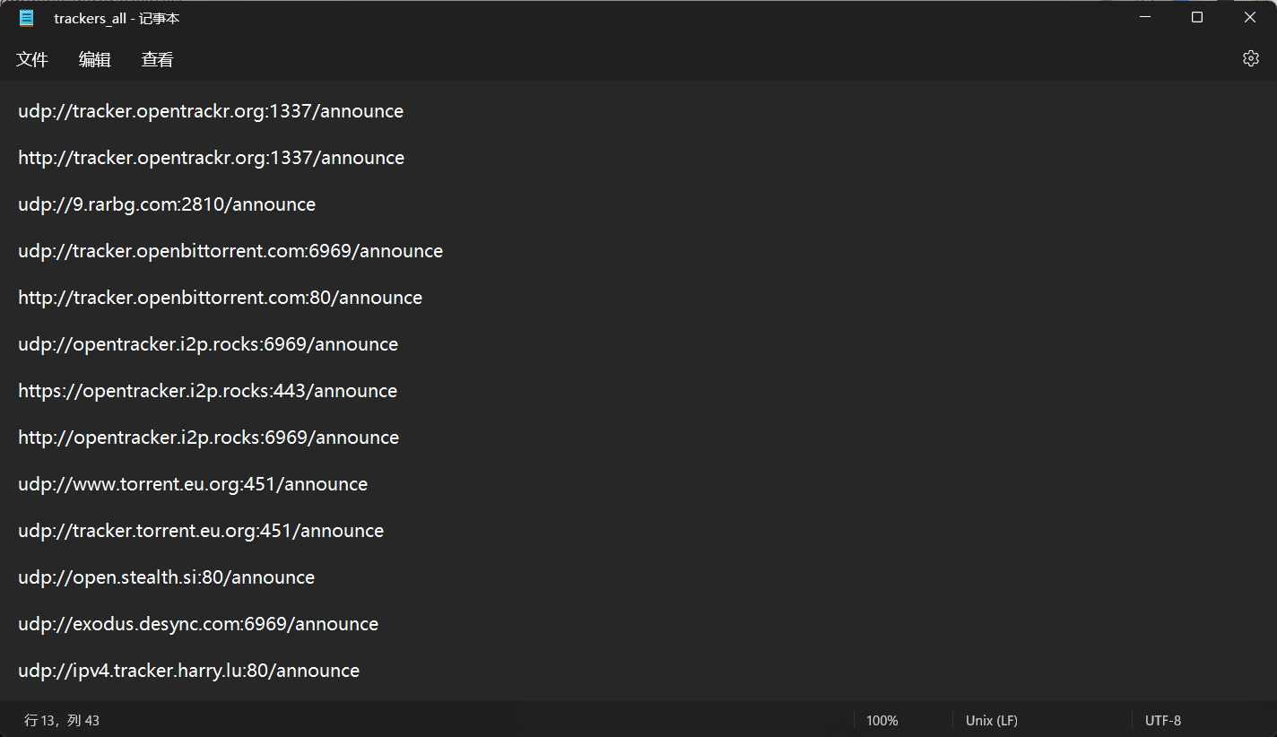Minimize the Notepad window
The height and width of the screenshot is (737, 1277).
pyautogui.click(x=1145, y=18)
